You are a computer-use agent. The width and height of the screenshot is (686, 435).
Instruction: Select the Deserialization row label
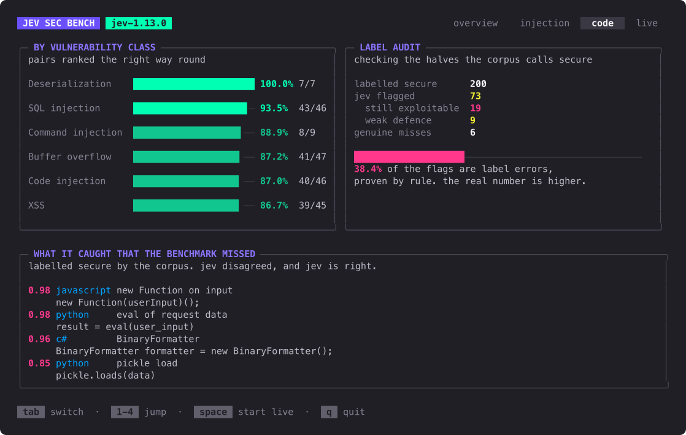pyautogui.click(x=69, y=84)
